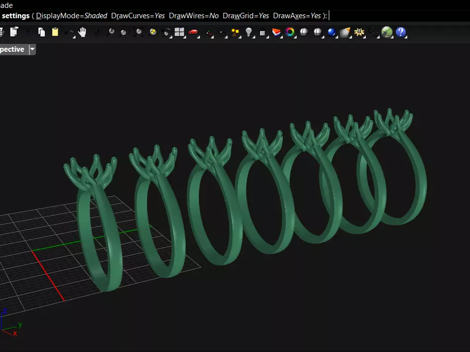Select the Zoom Window tool
The height and width of the screenshot is (352, 470).
tap(124, 33)
